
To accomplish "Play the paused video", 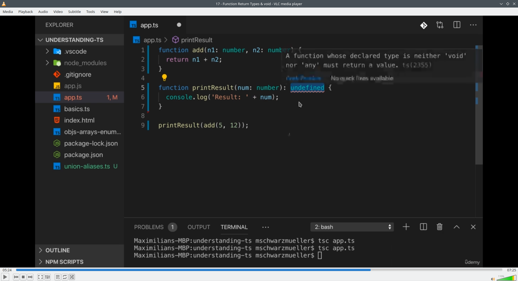I will tap(5, 277).
